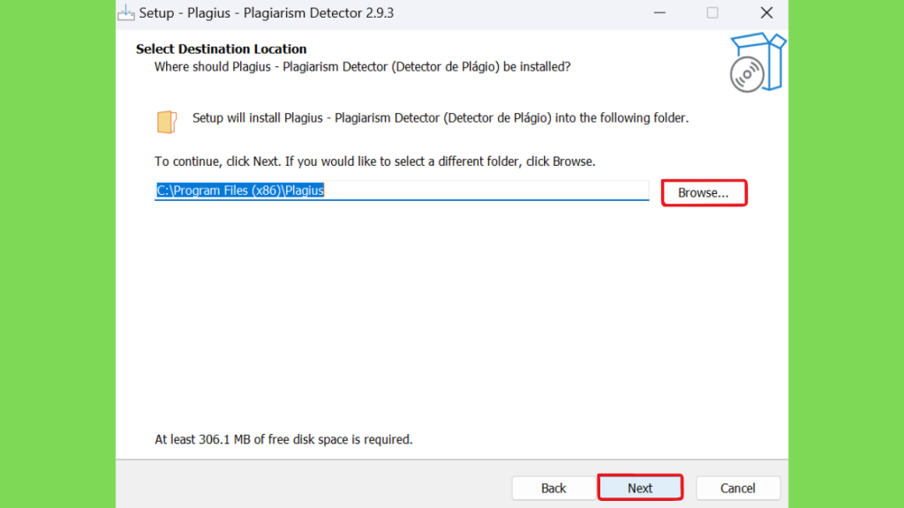
Task: Click the setup installer icon in the title bar
Action: point(126,12)
